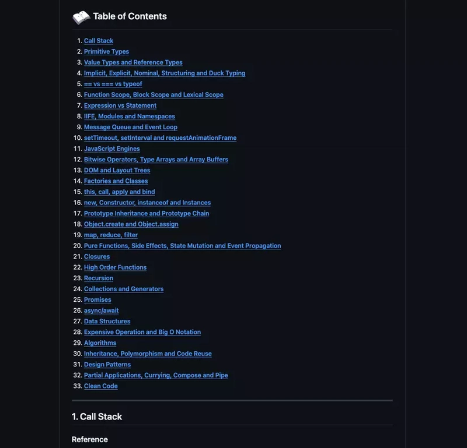Jump to map, reduce, filter section

tap(111, 235)
